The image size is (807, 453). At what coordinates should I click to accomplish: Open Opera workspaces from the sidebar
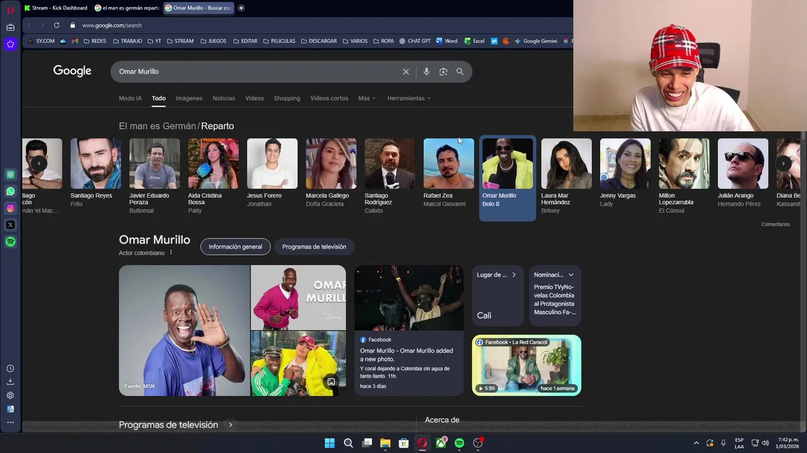point(10,27)
